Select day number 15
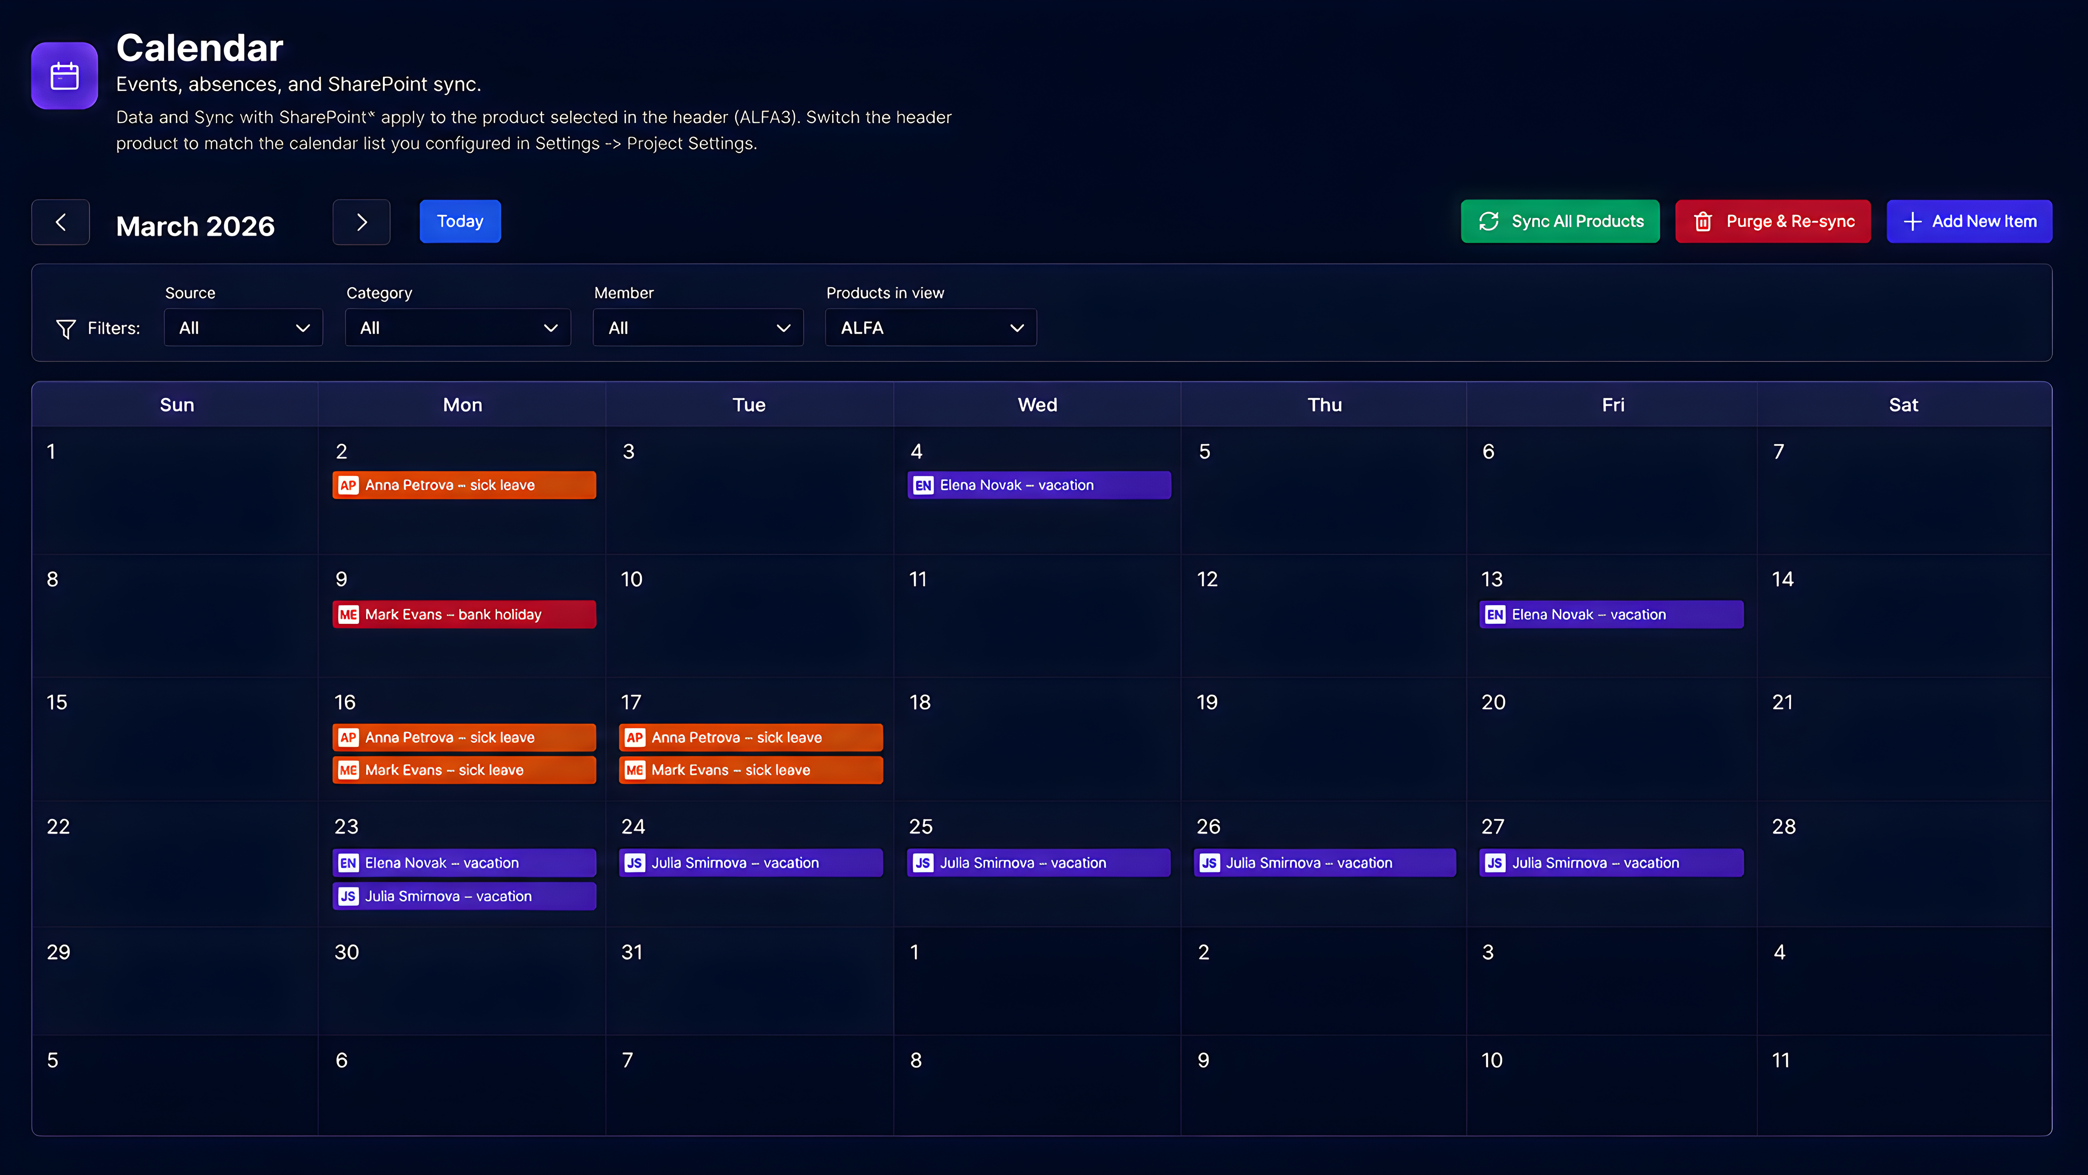 [x=57, y=703]
